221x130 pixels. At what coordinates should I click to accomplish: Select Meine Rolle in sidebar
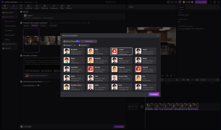point(10,12)
